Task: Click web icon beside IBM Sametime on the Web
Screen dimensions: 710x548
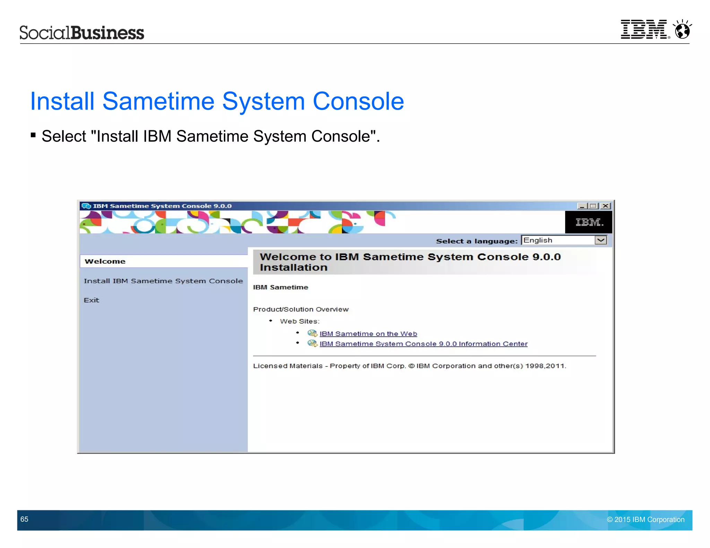Action: [312, 333]
